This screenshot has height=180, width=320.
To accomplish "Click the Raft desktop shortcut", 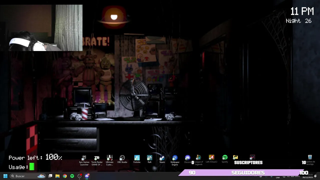I will click(149, 159).
